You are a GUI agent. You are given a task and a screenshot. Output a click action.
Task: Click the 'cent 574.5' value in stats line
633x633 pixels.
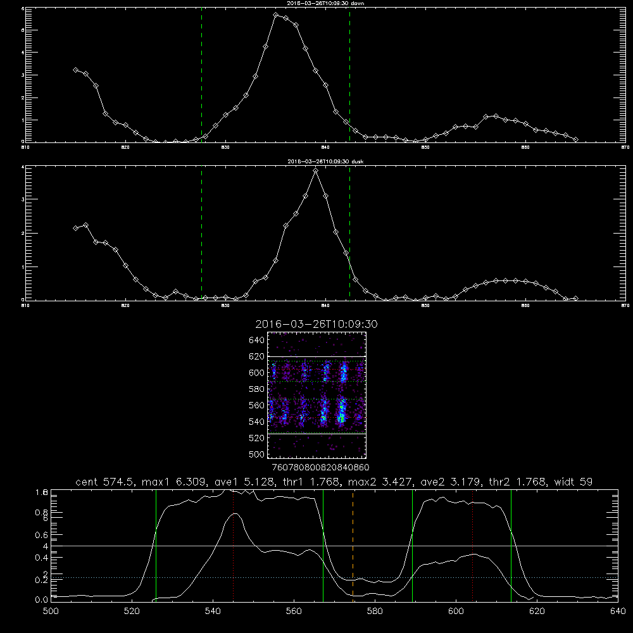point(106,482)
